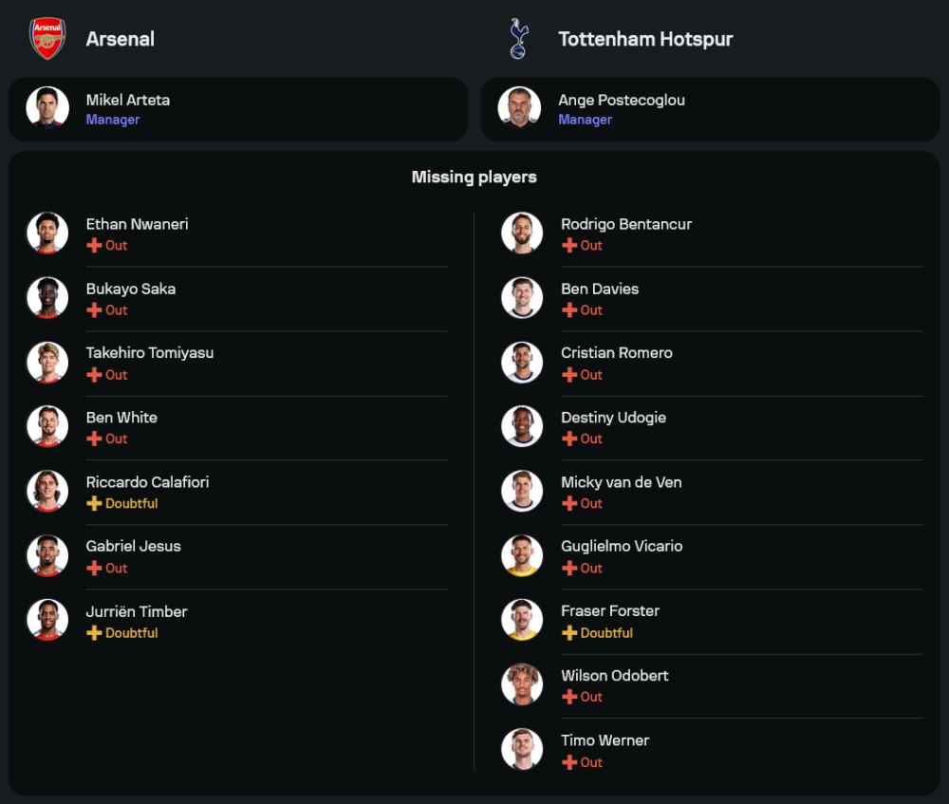
Task: Open Gabriel Jesus player name
Action: pyautogui.click(x=133, y=546)
